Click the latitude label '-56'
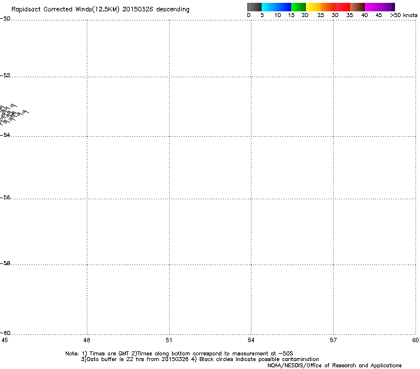The height and width of the screenshot is (369, 420). tap(5, 197)
